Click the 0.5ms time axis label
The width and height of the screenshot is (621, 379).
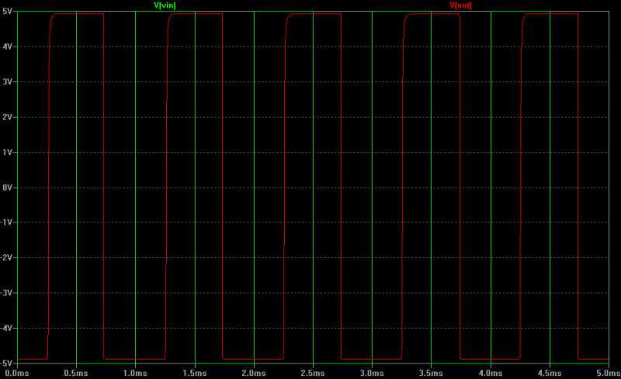point(76,373)
